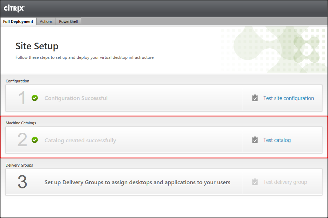Image resolution: width=328 pixels, height=218 pixels.
Task: Switch to the Full Deployment tab
Action: click(x=18, y=21)
